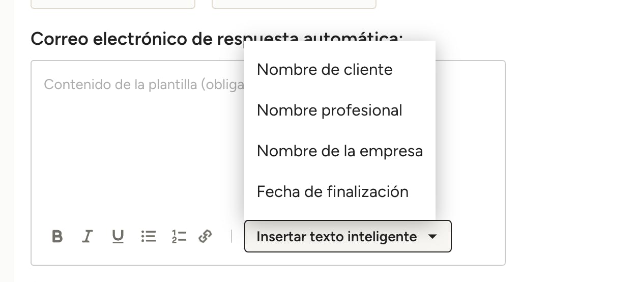Click the right field above the heading

pyautogui.click(x=294, y=4)
